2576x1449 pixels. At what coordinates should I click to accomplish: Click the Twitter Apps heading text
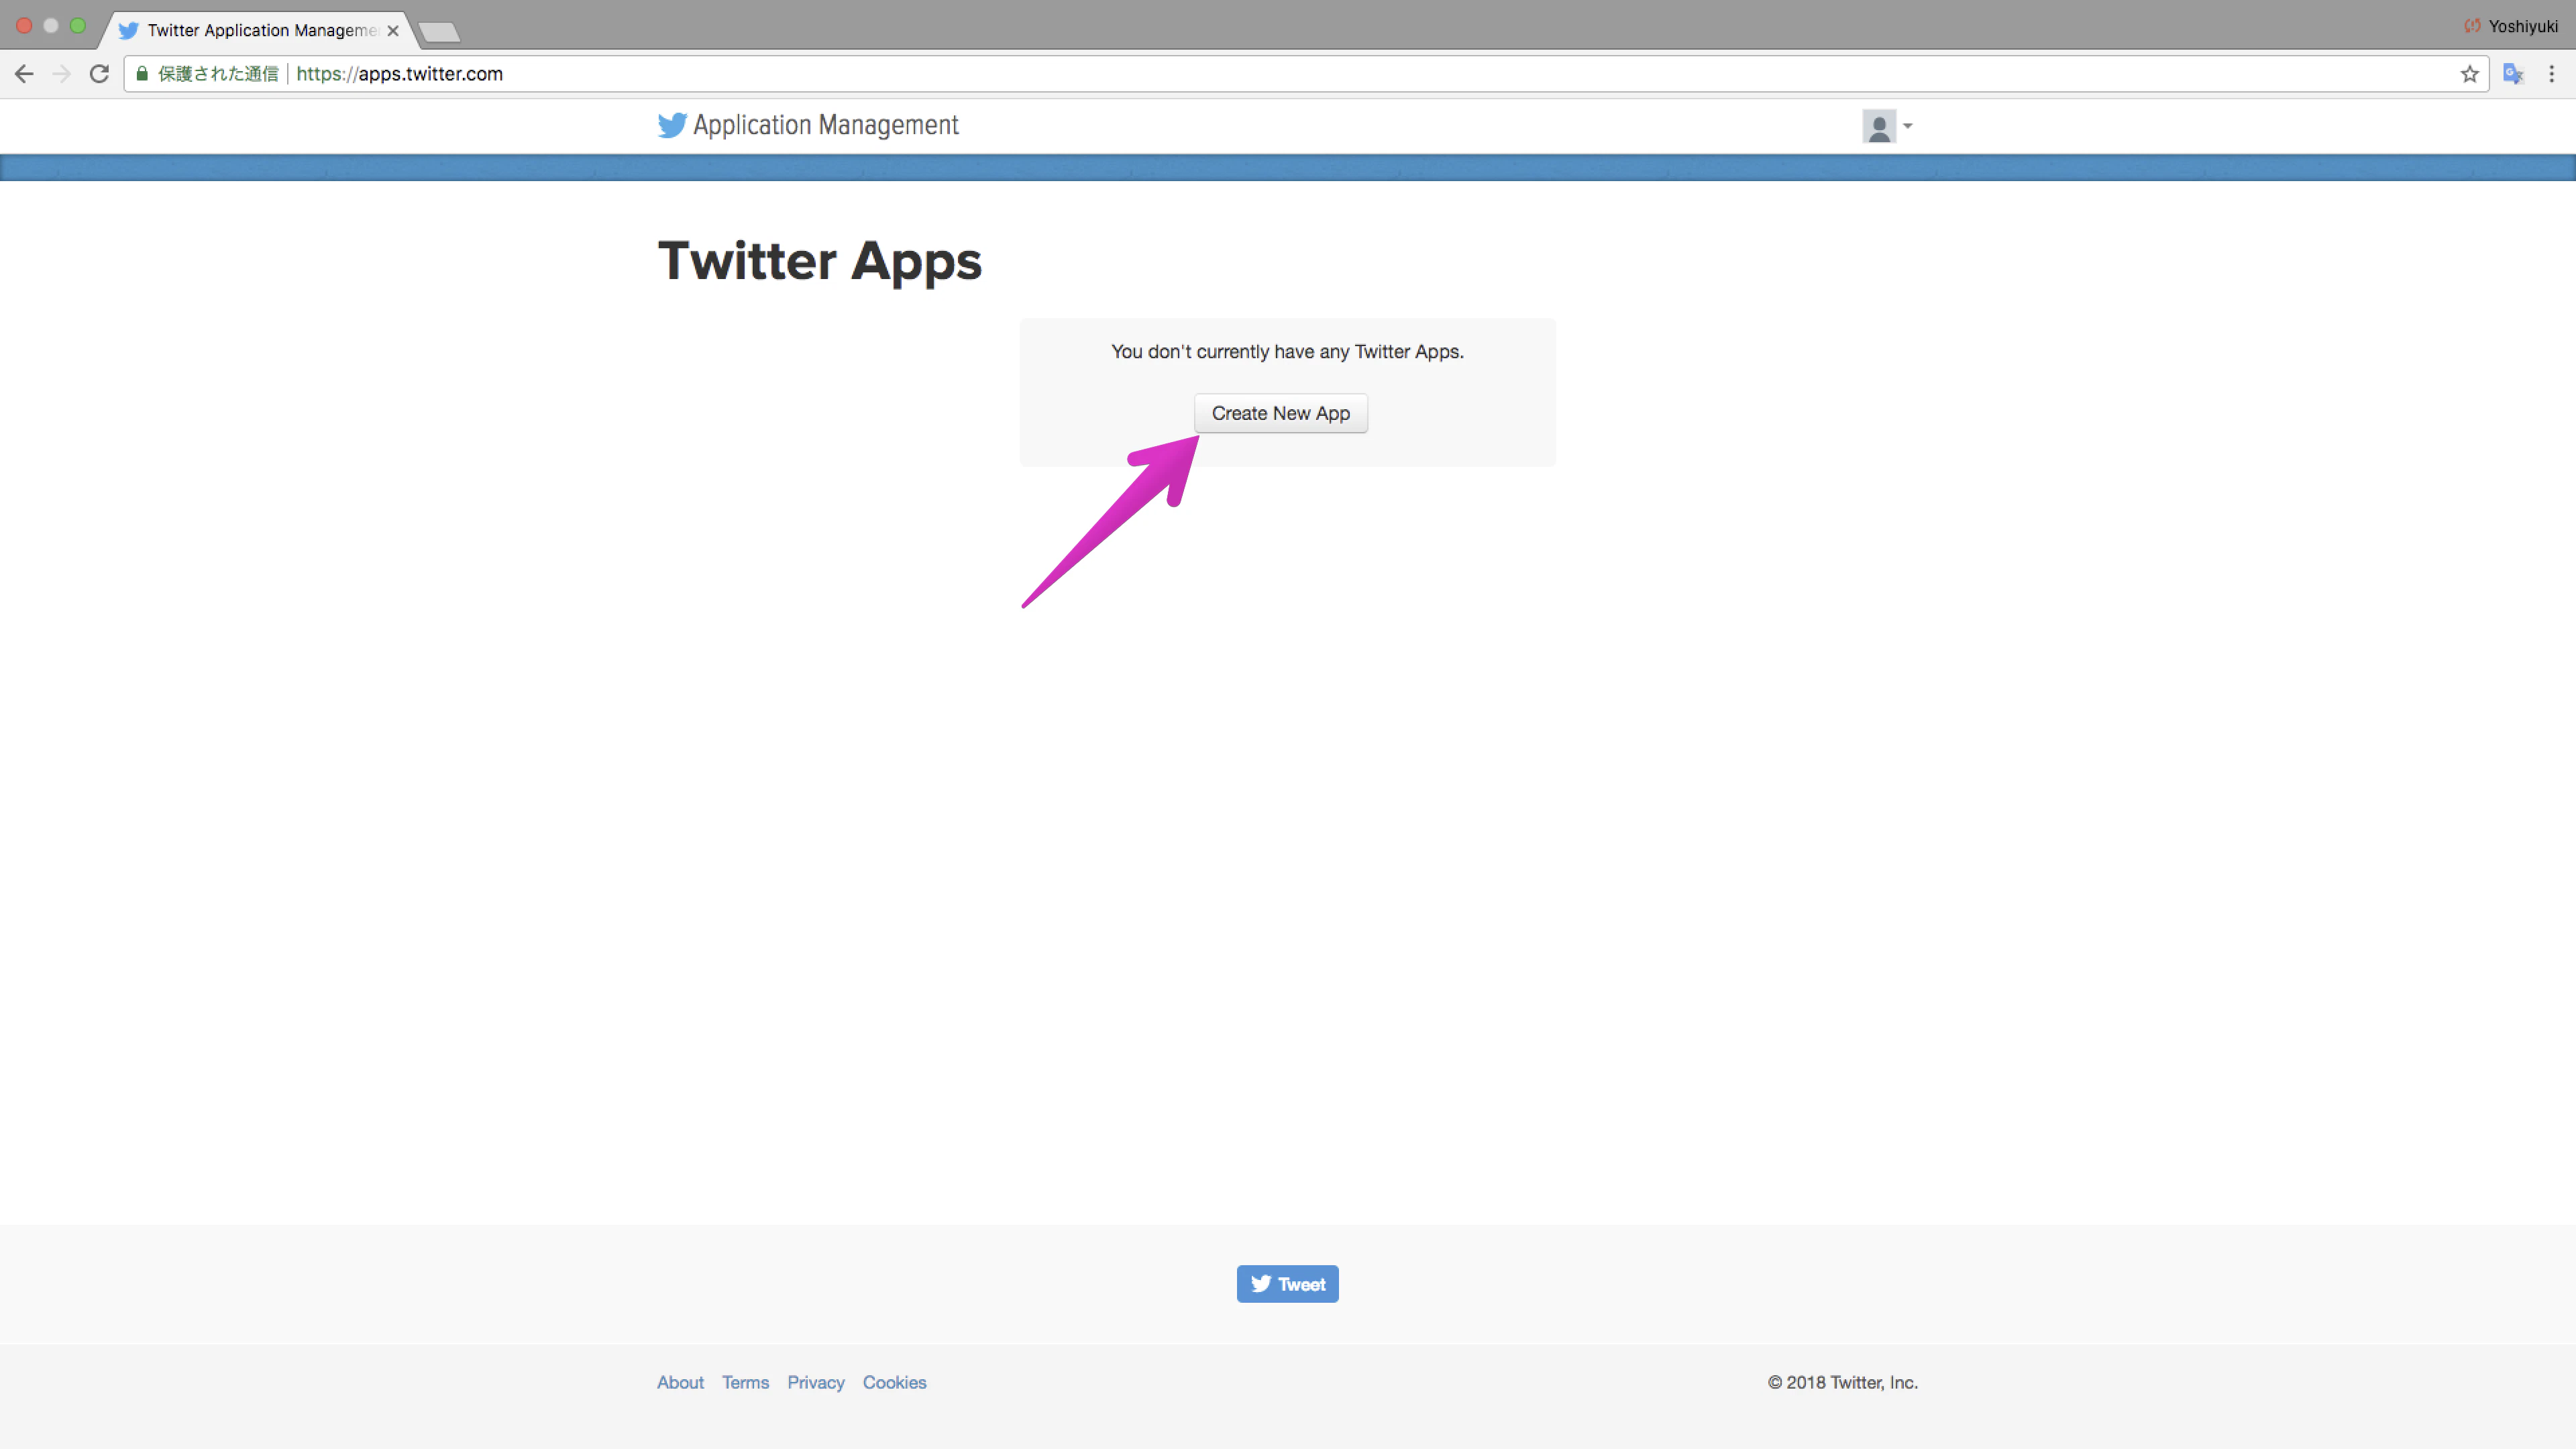819,261
